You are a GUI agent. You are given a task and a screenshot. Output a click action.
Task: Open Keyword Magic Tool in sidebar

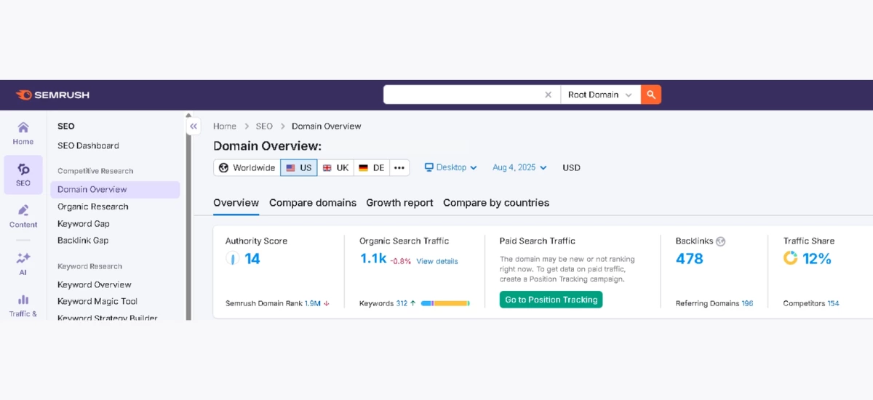coord(97,301)
